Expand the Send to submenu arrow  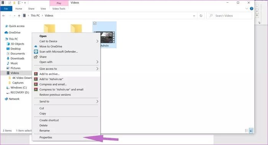(x=97, y=101)
